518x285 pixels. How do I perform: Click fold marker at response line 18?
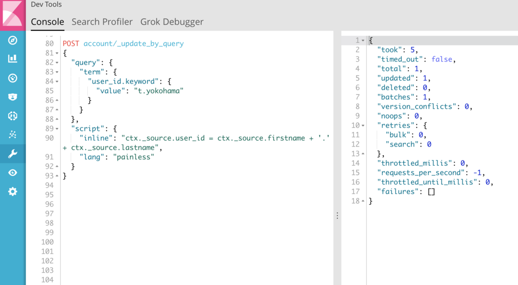(x=363, y=201)
